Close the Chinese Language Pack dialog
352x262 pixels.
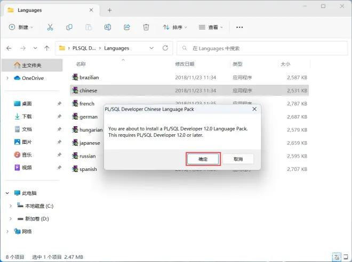point(254,109)
